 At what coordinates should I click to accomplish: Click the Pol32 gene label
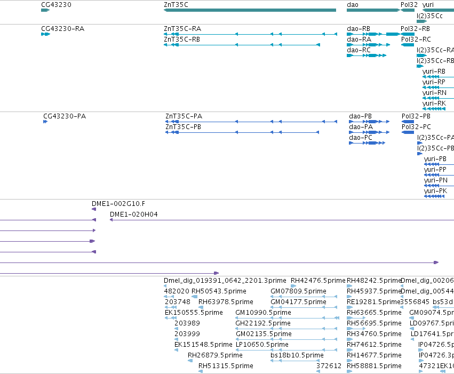(x=409, y=5)
